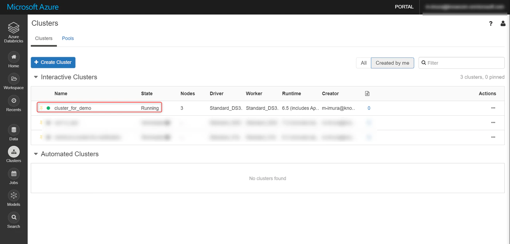Click into the Filter search field
This screenshot has width=510, height=244.
[462, 63]
